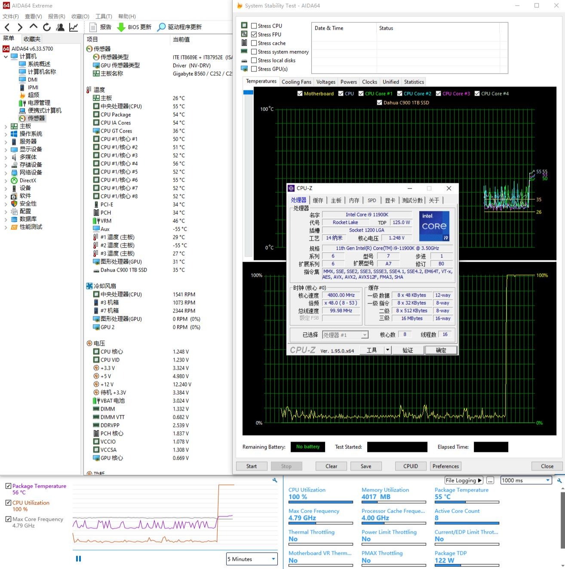This screenshot has height=569, width=565.
Task: Enable the Stress local disks checkbox
Action: pyautogui.click(x=254, y=60)
